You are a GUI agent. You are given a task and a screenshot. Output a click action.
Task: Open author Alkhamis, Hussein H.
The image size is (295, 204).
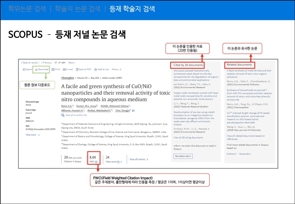coord(72,110)
